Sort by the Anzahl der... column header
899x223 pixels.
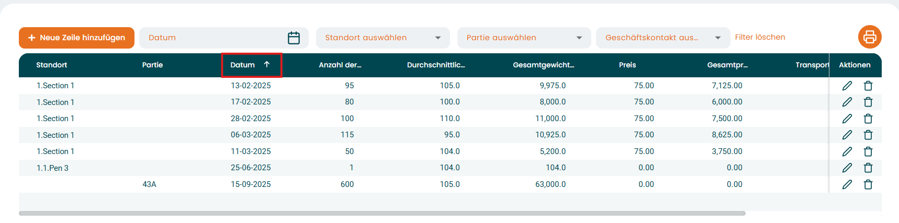click(x=340, y=65)
